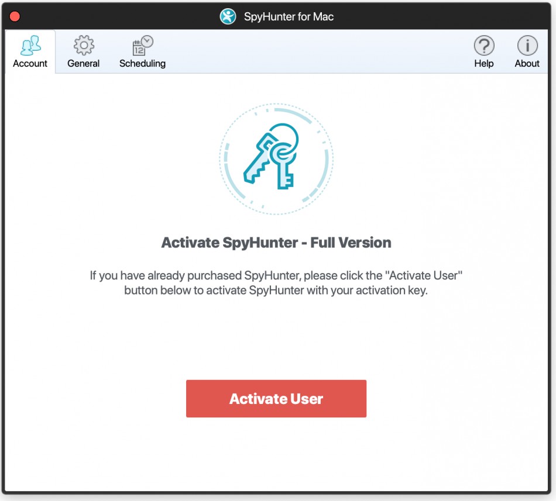The width and height of the screenshot is (556, 501).
Task: Click the General gear icon
Action: coord(84,45)
